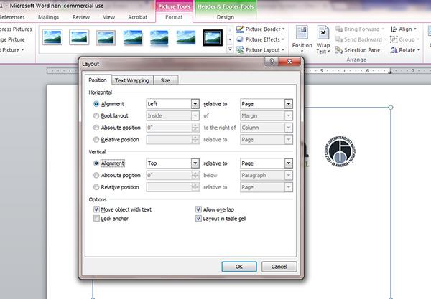Click the Wrap Text icon
Image resolution: width=431 pixels, height=299 pixels.
[x=323, y=39]
